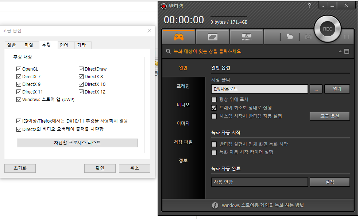Uncheck the DirectDraw hooking checkbox
This screenshot has width=359, height=219.
[81, 69]
